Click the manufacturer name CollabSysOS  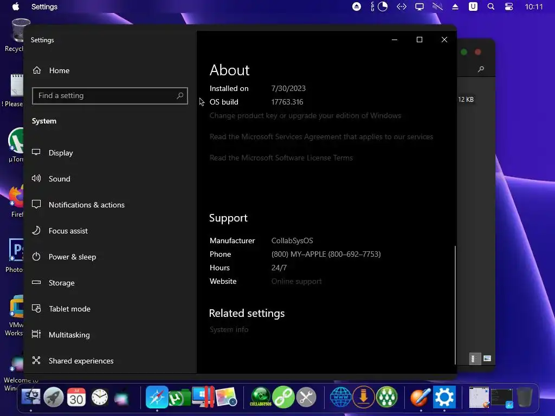[x=292, y=240]
